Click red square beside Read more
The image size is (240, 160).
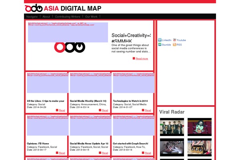click(134, 58)
